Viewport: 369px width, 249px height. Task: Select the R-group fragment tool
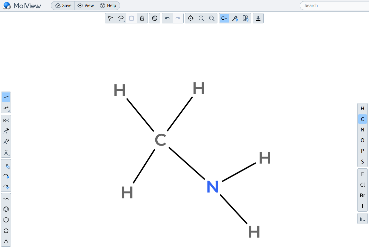[6, 120]
